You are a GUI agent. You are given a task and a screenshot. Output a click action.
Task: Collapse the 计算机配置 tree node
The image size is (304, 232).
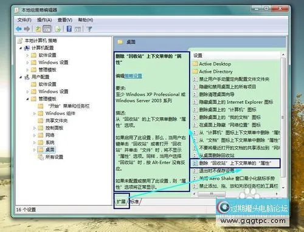[x=21, y=48]
